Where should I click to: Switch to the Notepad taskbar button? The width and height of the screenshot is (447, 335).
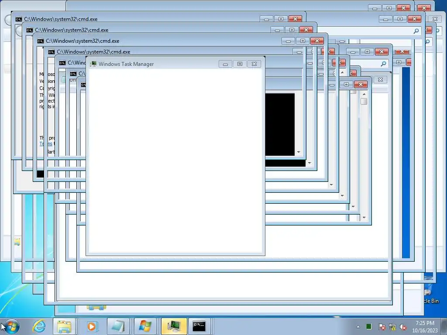pyautogui.click(x=118, y=326)
